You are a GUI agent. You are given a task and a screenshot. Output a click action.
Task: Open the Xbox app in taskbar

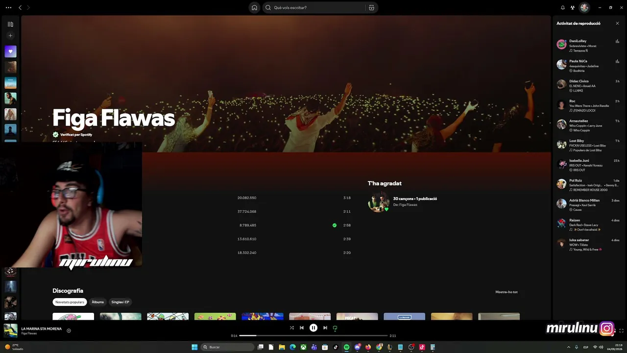point(303,347)
